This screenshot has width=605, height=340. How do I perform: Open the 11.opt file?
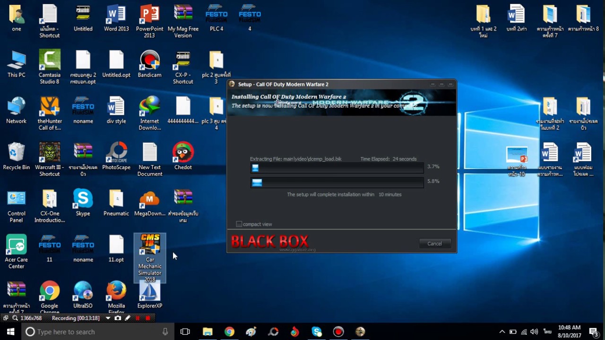116,249
